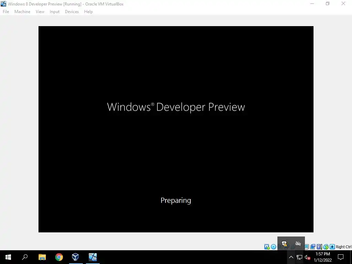The width and height of the screenshot is (352, 264).
Task: Click the muted speaker volume icon
Action: (308, 257)
